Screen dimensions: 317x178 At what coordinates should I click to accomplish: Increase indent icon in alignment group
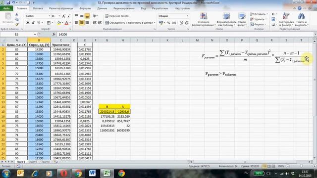[100, 23]
